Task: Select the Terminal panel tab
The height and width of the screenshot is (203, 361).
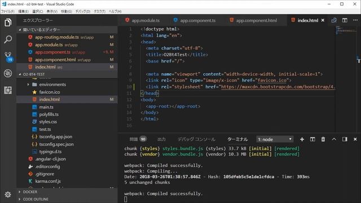Action: pos(237,139)
